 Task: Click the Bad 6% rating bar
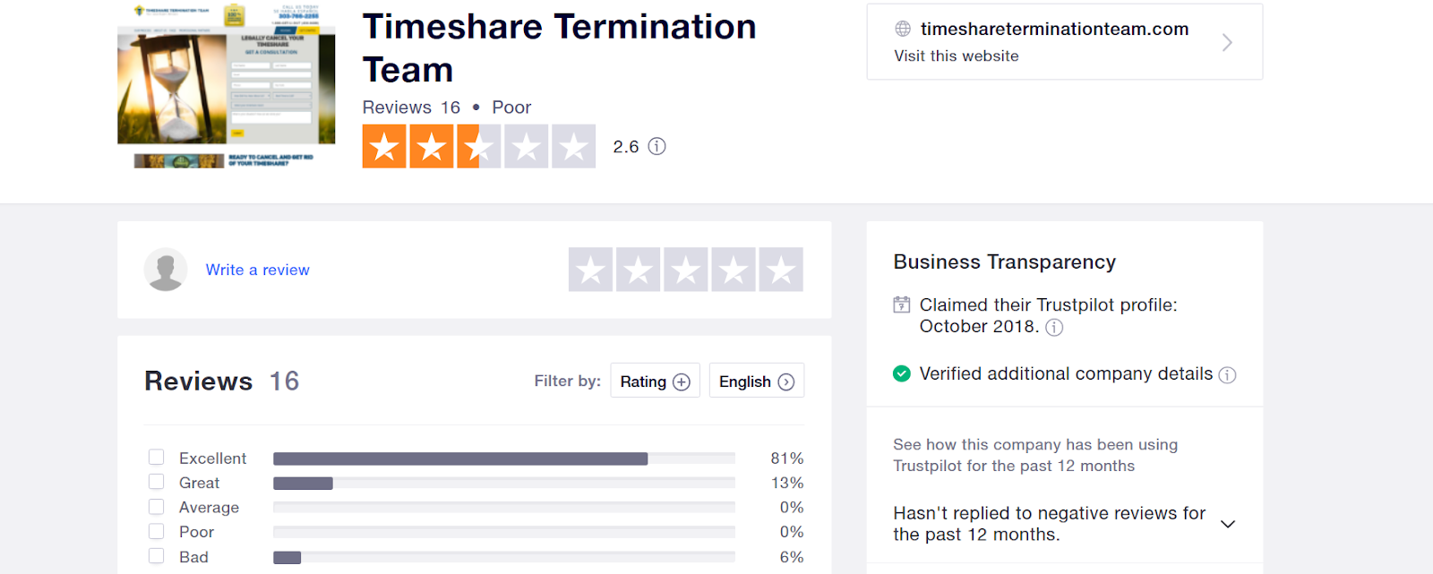coord(504,557)
